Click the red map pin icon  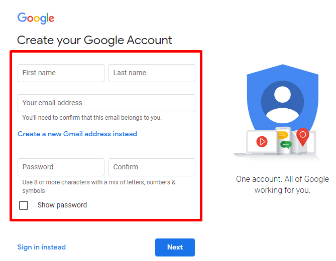click(x=302, y=137)
